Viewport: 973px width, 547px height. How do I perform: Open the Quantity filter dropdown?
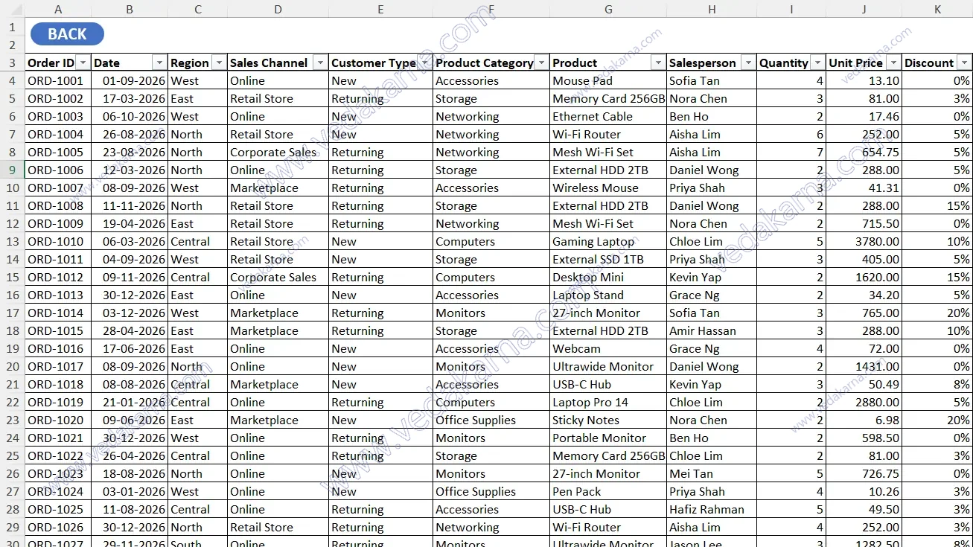click(817, 63)
